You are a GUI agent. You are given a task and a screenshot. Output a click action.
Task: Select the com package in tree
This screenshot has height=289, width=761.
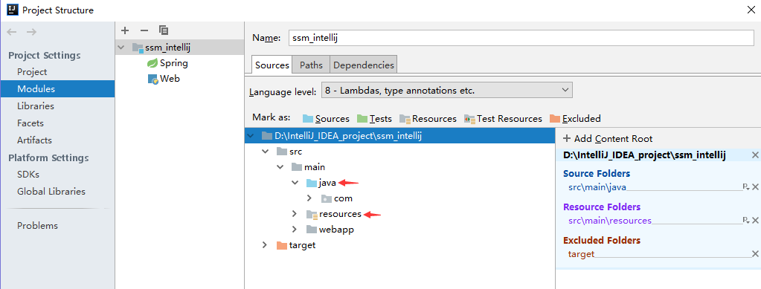[x=343, y=198]
